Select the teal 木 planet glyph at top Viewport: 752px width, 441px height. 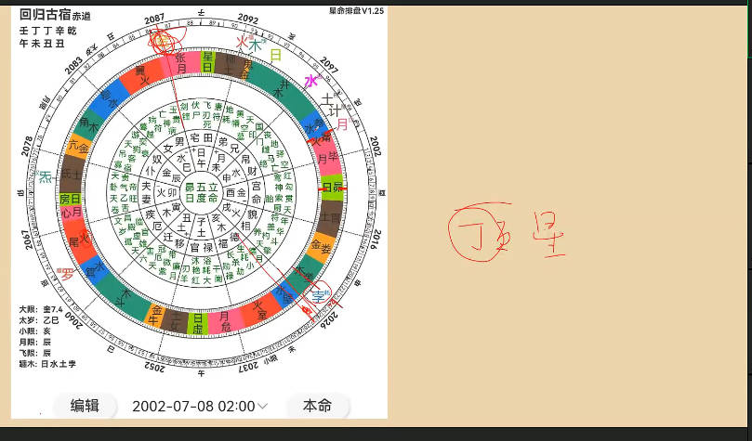pos(255,45)
